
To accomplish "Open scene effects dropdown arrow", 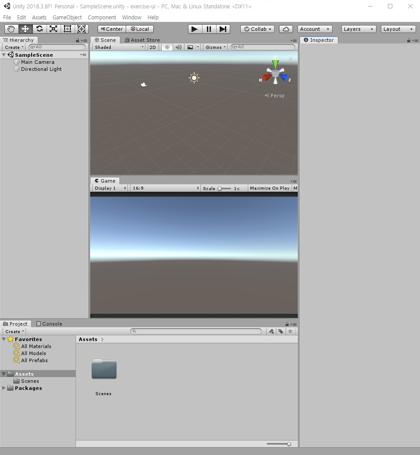I will click(x=198, y=47).
